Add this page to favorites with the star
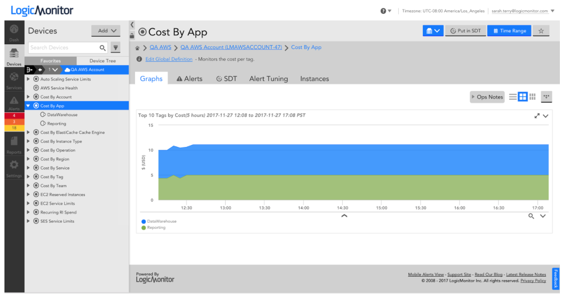 tap(541, 31)
